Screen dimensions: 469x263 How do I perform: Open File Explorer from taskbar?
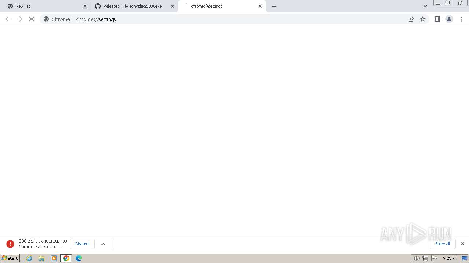tap(41, 258)
